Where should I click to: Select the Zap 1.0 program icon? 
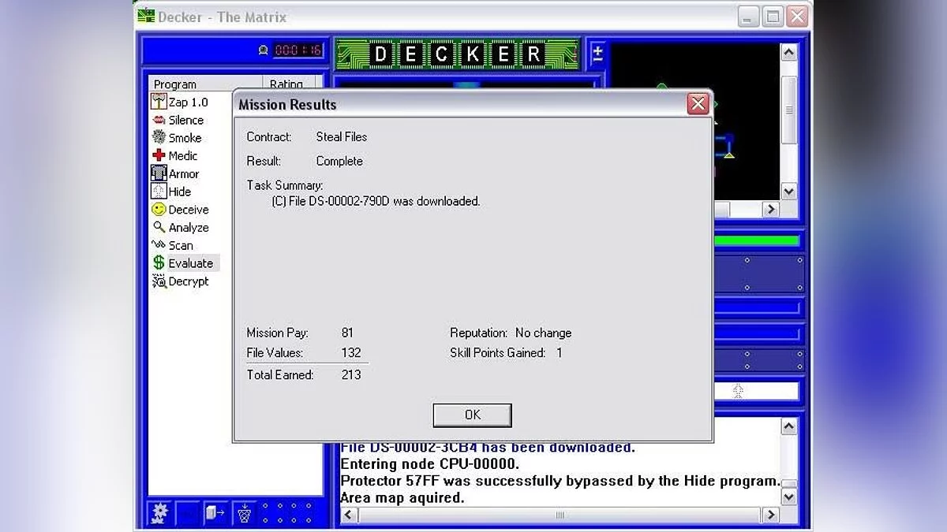tap(159, 102)
